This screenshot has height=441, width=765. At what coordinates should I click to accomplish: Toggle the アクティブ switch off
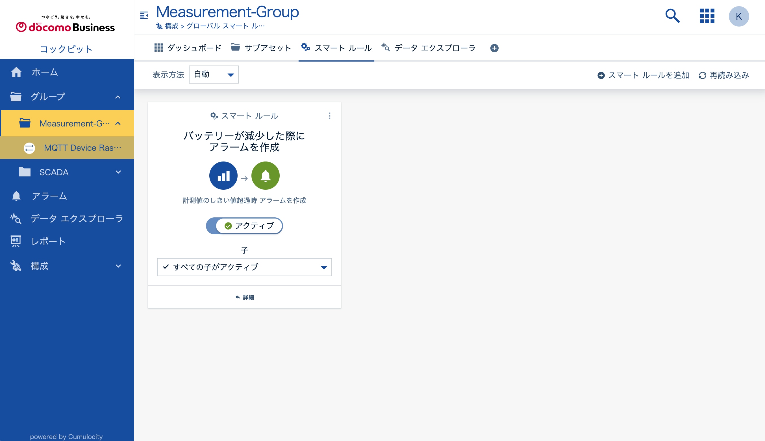244,226
